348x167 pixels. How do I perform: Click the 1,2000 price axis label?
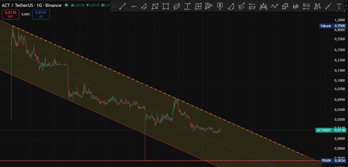pos(340,20)
